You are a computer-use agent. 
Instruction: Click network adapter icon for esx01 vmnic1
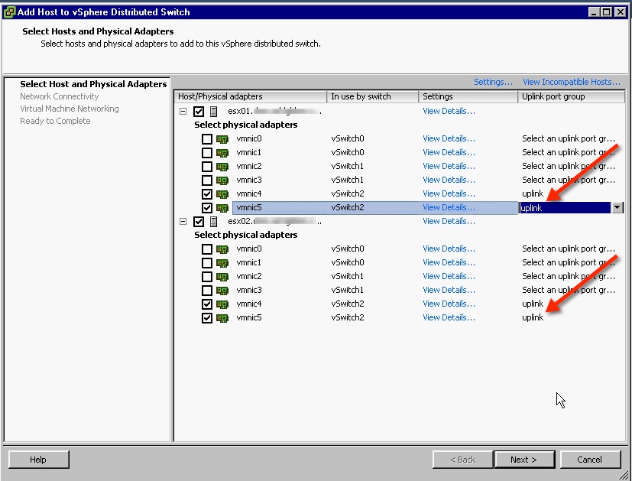click(x=222, y=153)
